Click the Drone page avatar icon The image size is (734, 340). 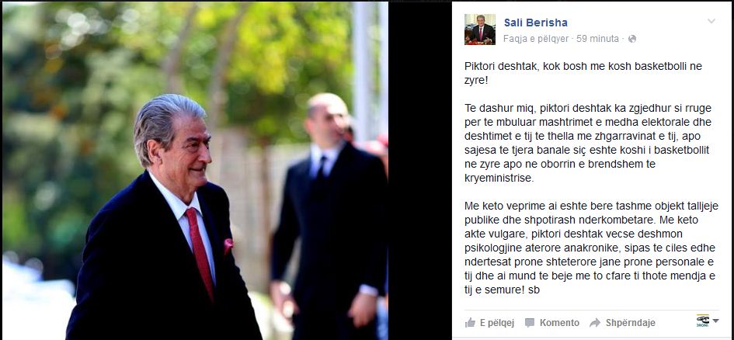pyautogui.click(x=703, y=321)
